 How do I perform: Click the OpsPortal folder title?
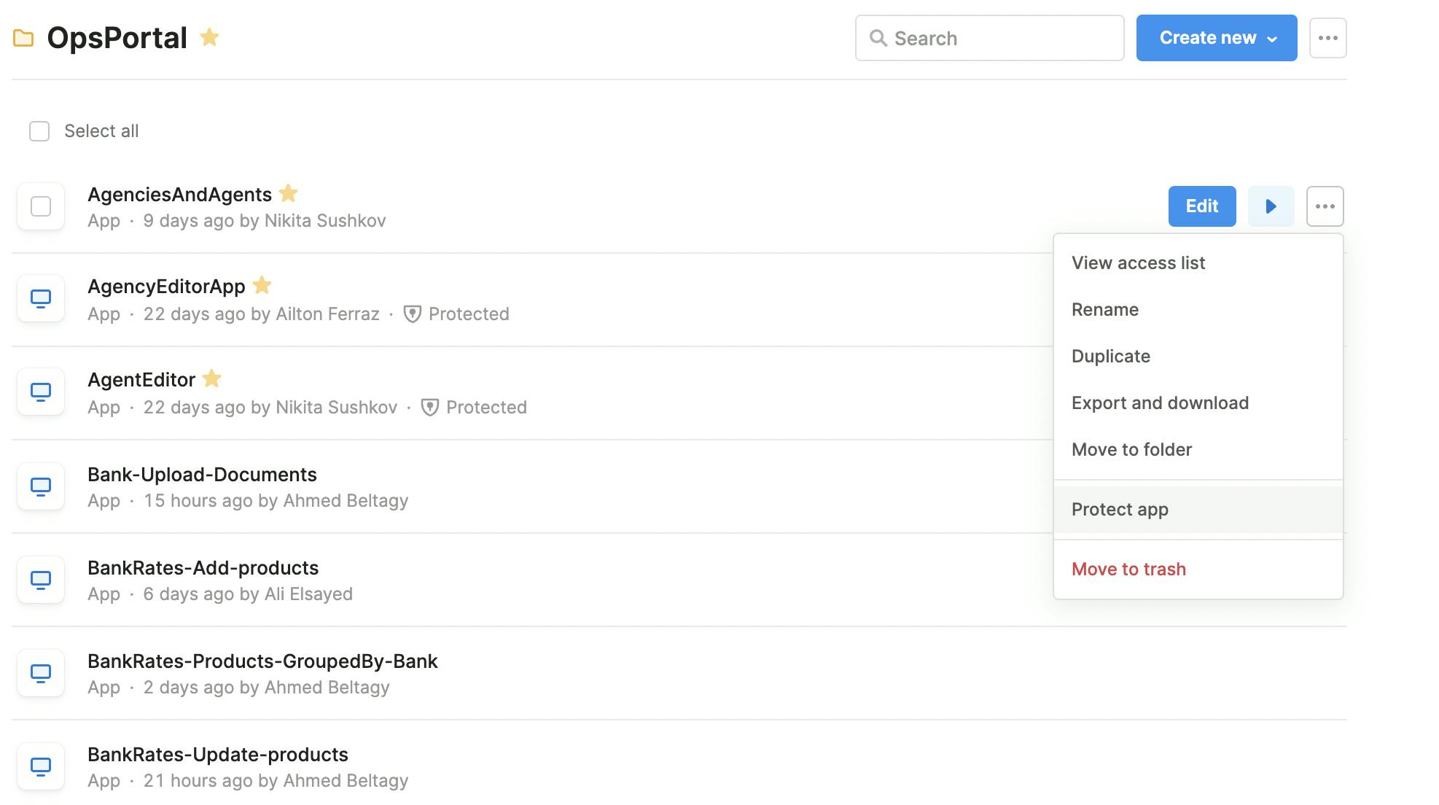[117, 38]
